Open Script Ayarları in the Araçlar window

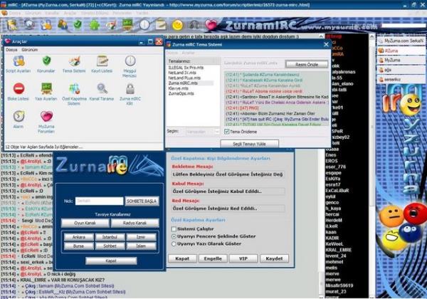point(19,62)
